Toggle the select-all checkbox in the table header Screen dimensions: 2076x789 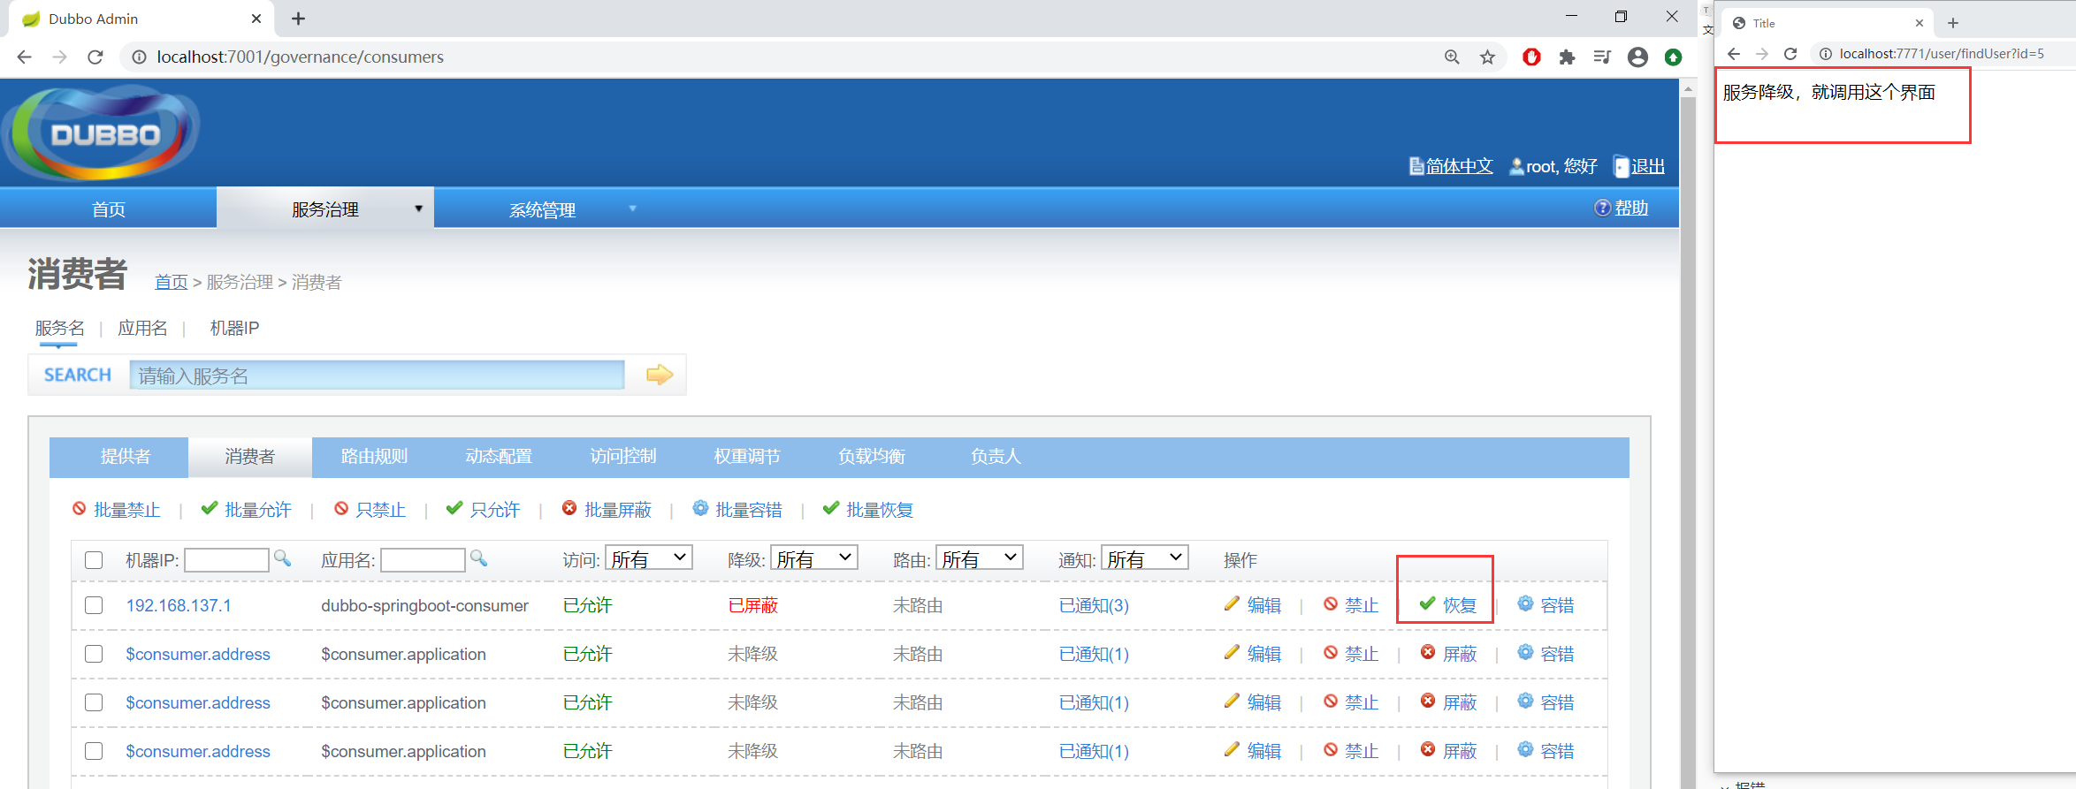click(x=94, y=560)
